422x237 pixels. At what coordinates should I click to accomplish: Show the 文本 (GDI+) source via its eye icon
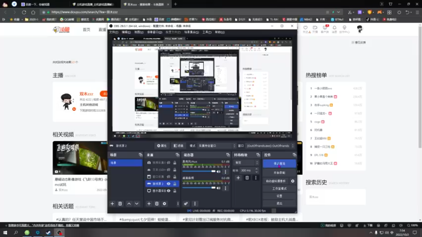tap(168, 170)
